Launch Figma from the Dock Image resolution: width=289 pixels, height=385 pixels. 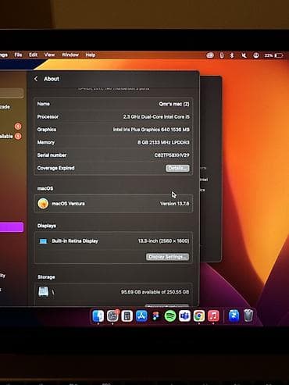pyautogui.click(x=155, y=316)
